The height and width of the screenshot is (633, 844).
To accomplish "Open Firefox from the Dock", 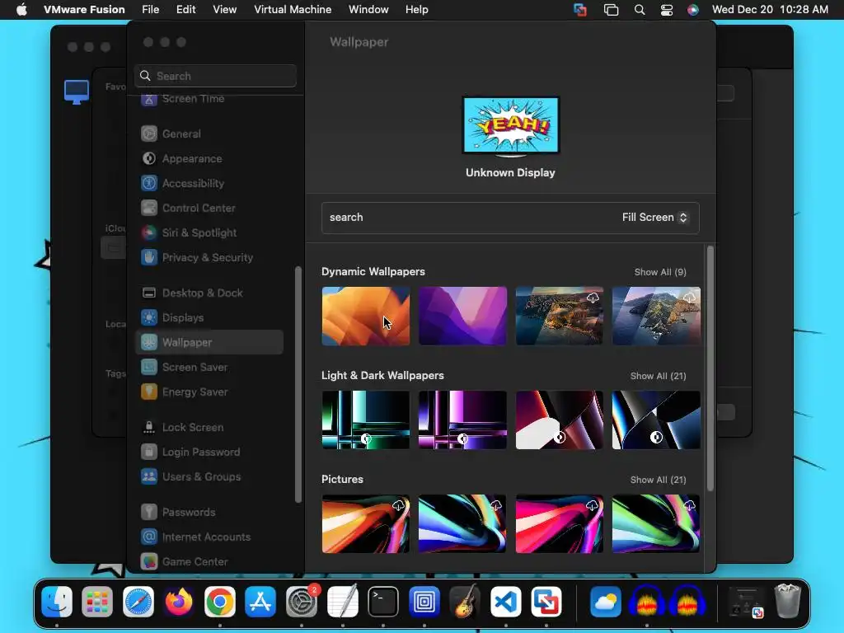I will [179, 601].
